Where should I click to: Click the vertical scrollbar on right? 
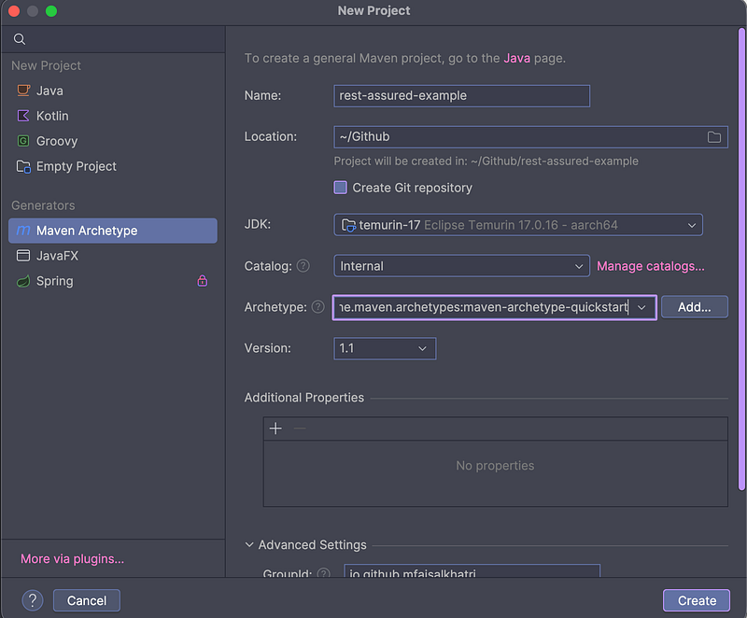tap(741, 260)
